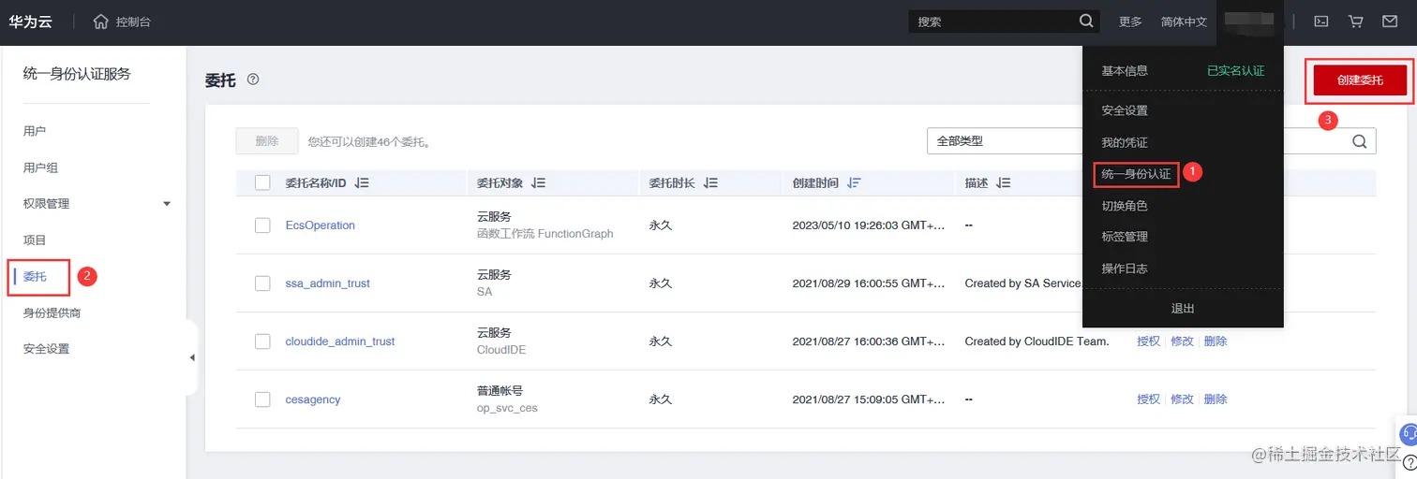The width and height of the screenshot is (1417, 479).
Task: Click the 创建委托 button
Action: [1360, 80]
